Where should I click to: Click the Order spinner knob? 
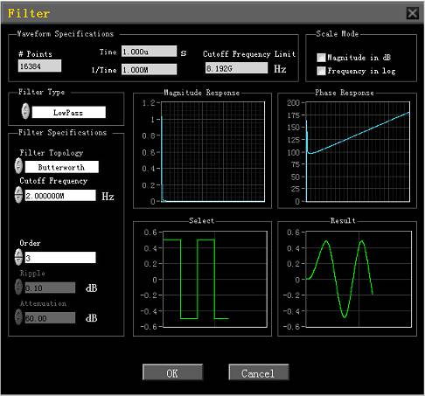tap(18, 257)
